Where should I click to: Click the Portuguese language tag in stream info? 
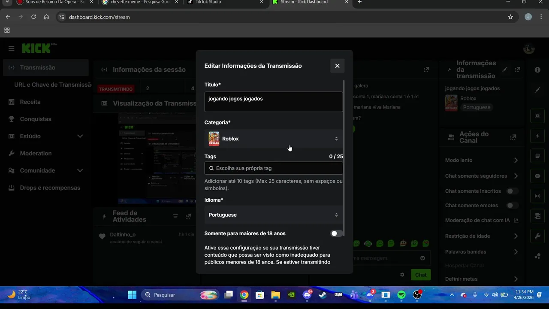pyautogui.click(x=477, y=107)
